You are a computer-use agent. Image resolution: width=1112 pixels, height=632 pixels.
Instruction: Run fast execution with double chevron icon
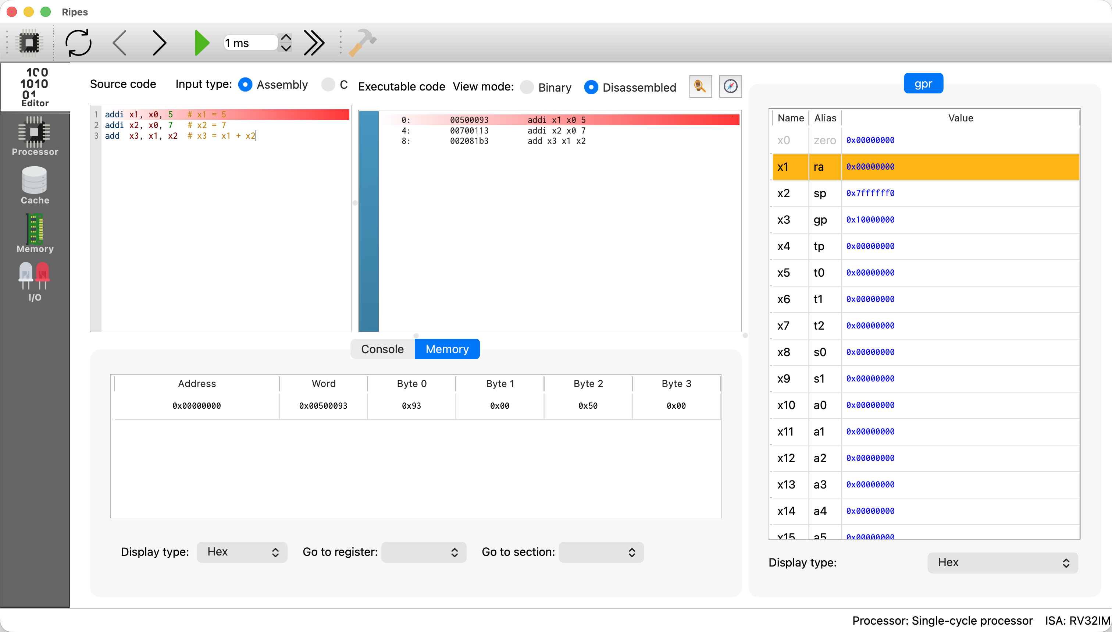[314, 43]
